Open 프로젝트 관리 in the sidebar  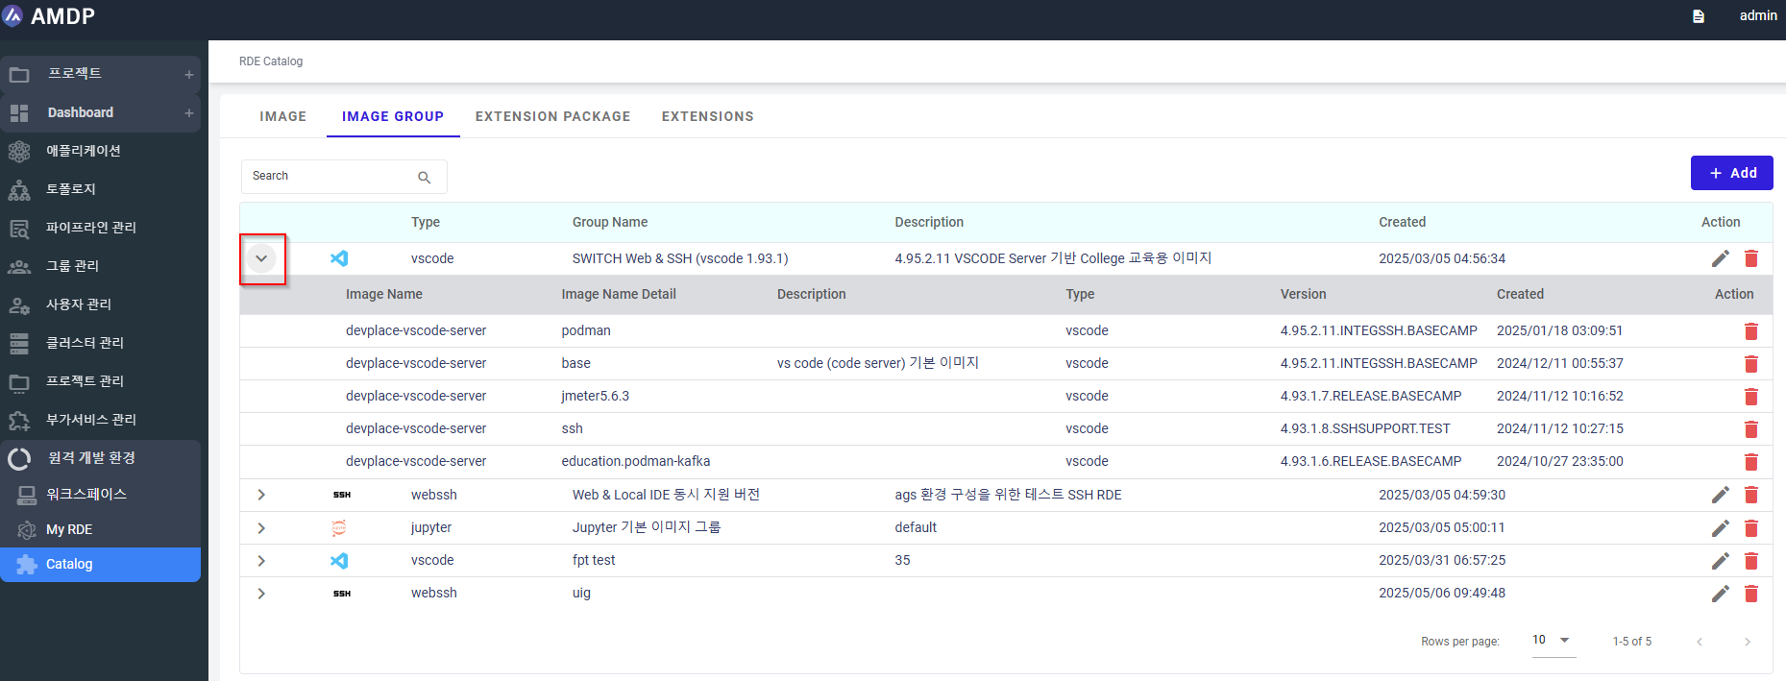pyautogui.click(x=100, y=381)
